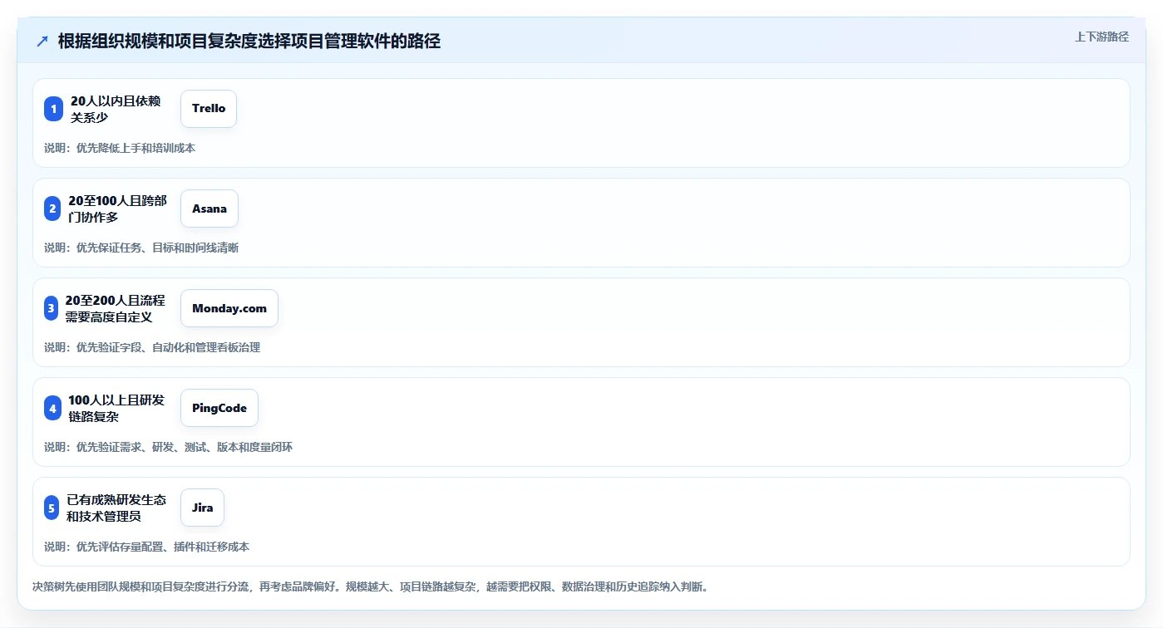Click condition text 20至100人且跨部门协作多
The height and width of the screenshot is (628, 1163).
117,209
